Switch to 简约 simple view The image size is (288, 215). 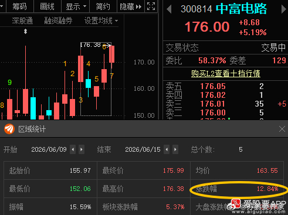pyautogui.click(x=103, y=6)
